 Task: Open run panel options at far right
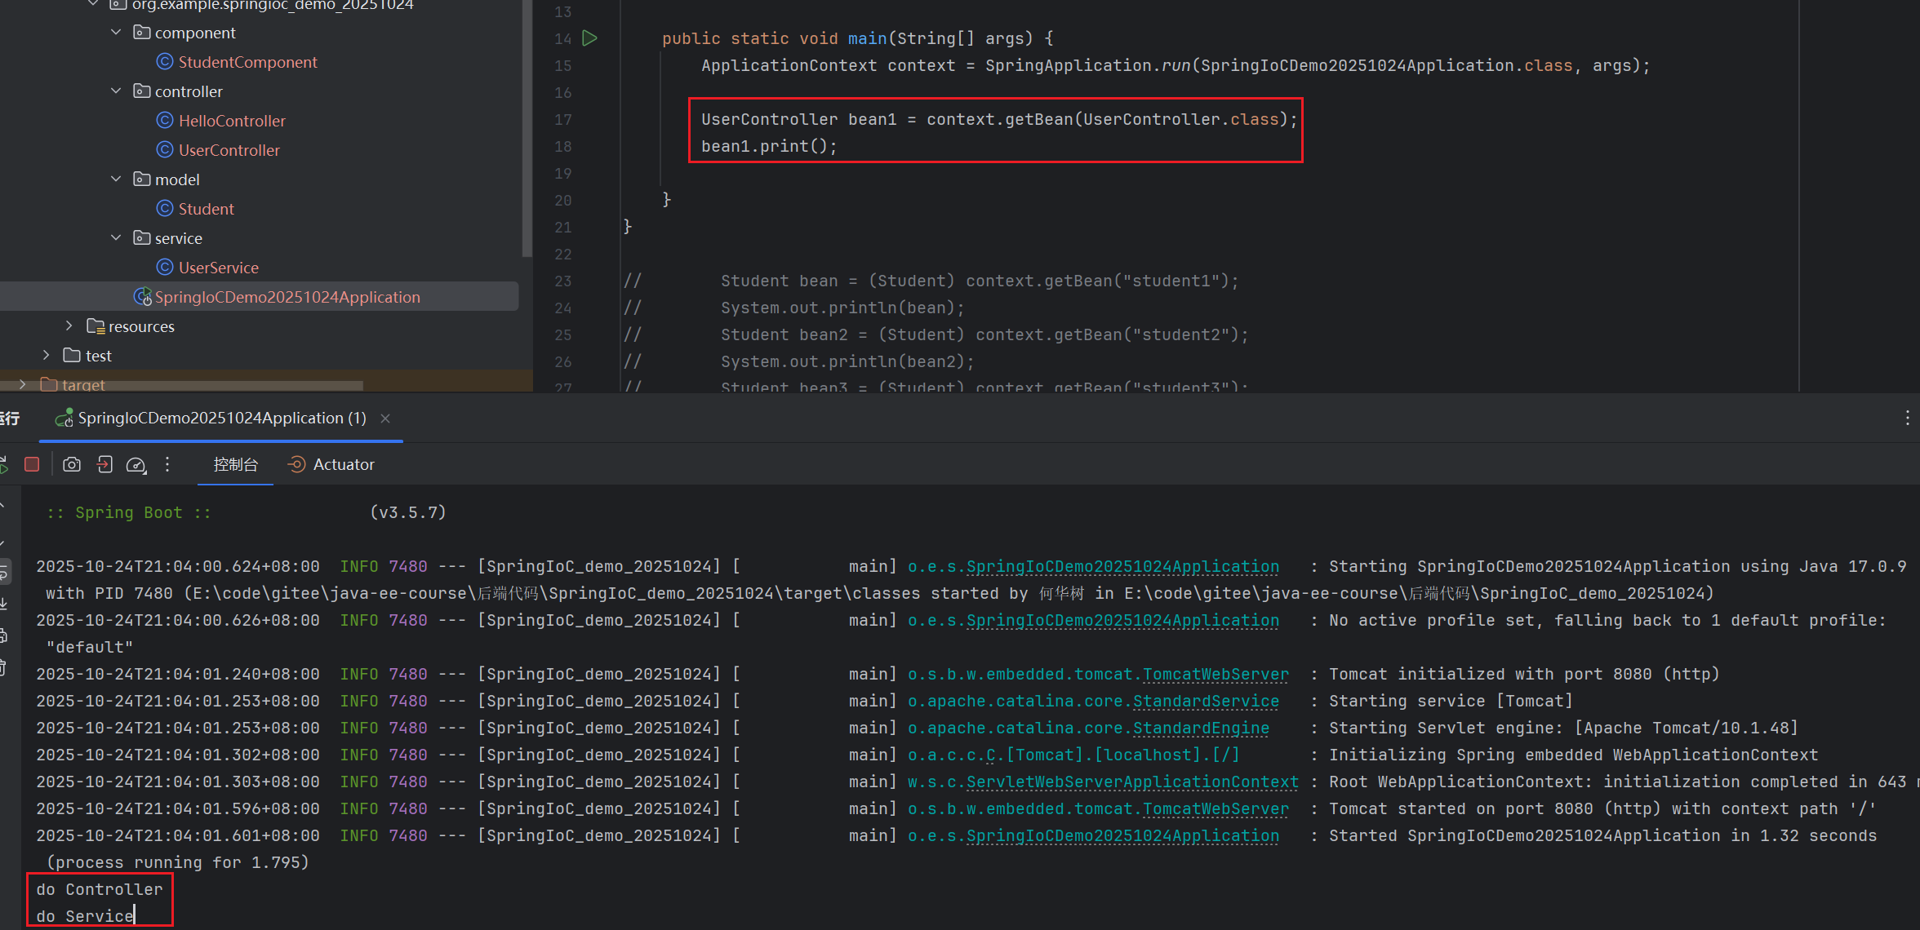1907,418
